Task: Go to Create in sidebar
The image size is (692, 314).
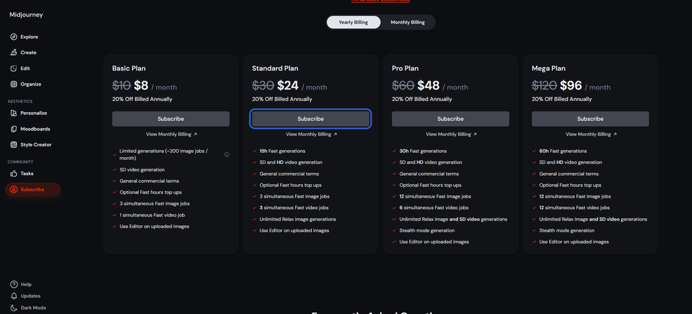Action: [x=29, y=52]
